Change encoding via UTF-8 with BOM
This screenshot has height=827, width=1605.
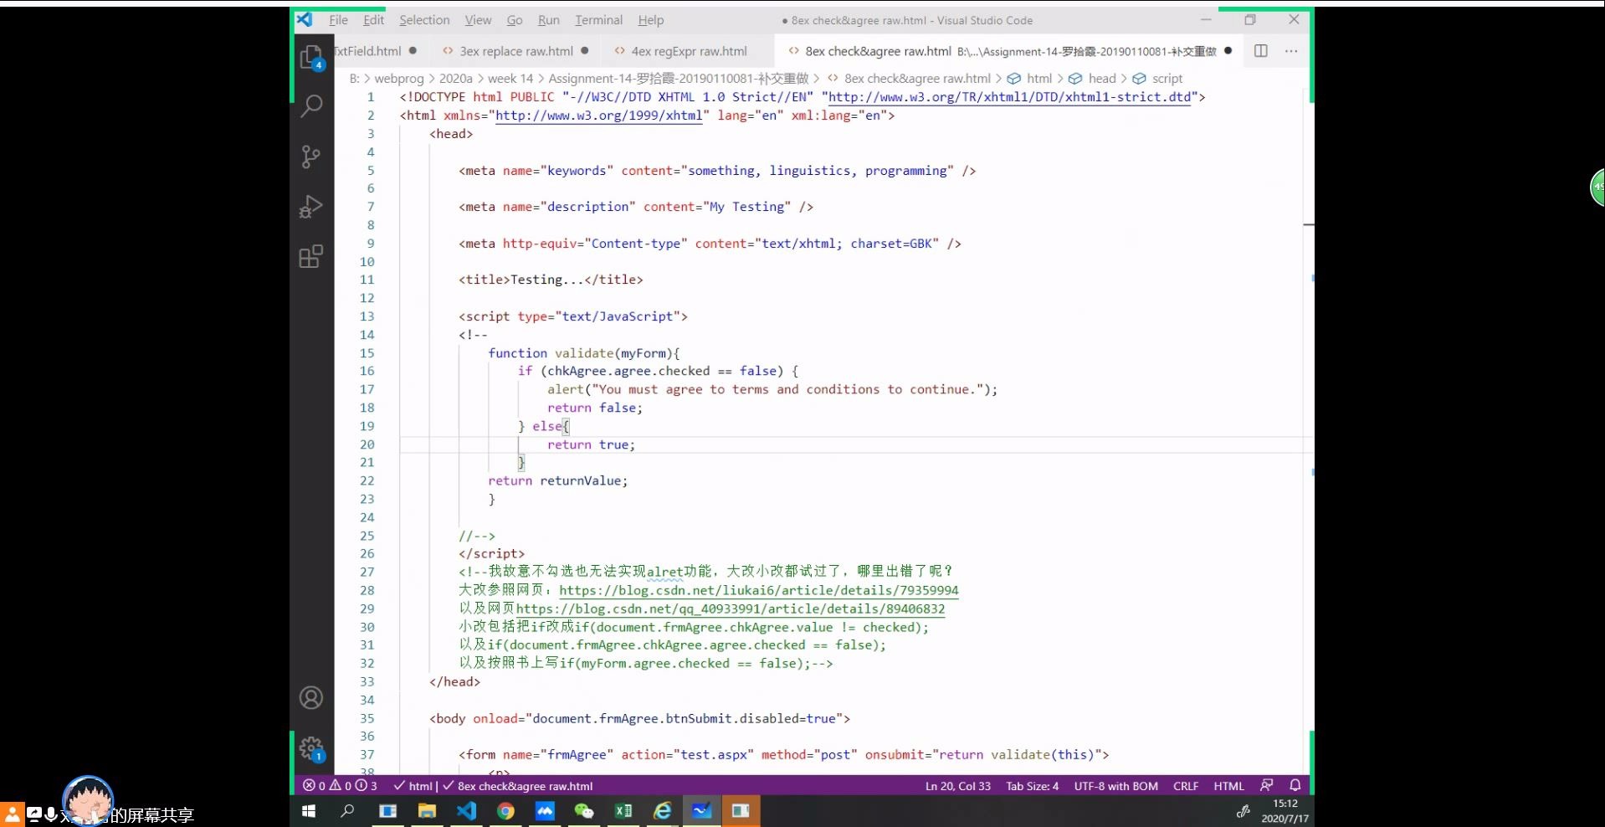point(1115,786)
